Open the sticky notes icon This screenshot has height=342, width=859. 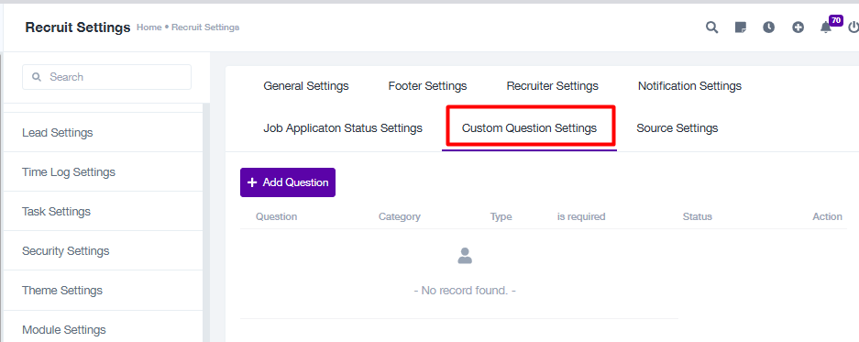(741, 28)
